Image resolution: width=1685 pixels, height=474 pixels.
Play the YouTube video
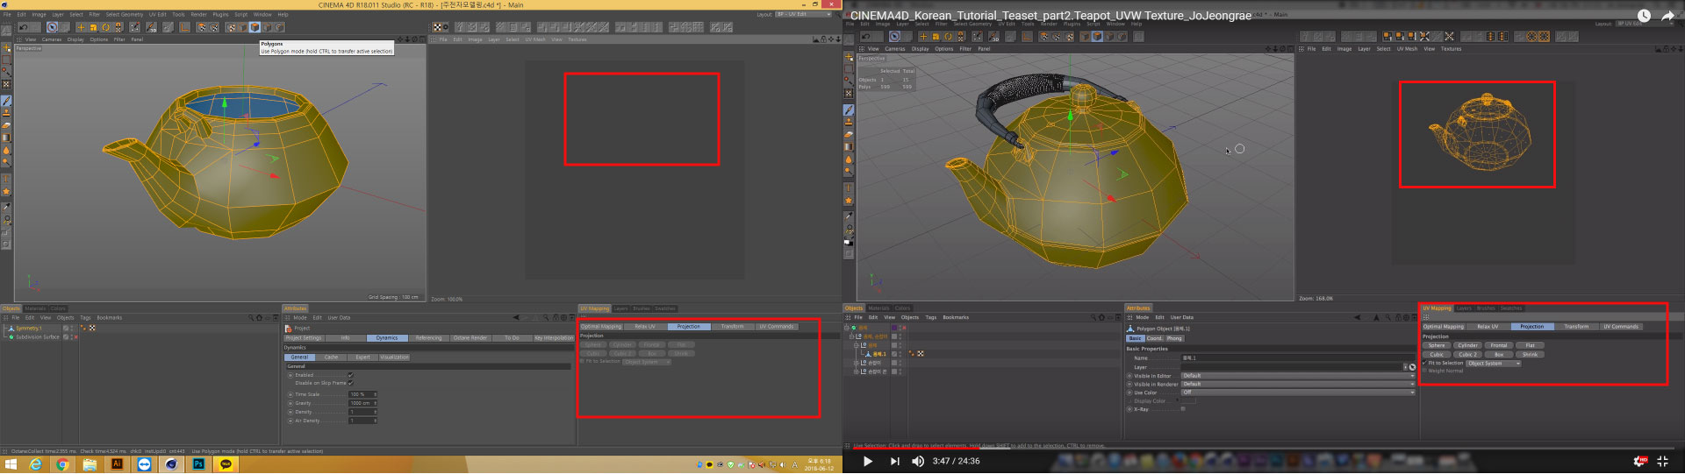tap(867, 461)
